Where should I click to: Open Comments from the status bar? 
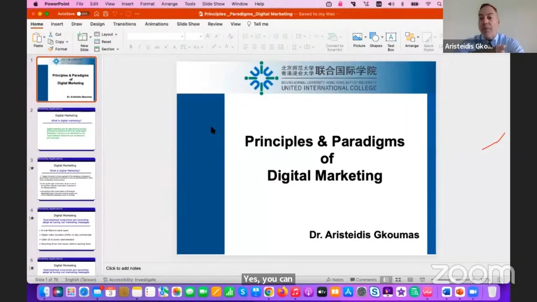pos(363,280)
